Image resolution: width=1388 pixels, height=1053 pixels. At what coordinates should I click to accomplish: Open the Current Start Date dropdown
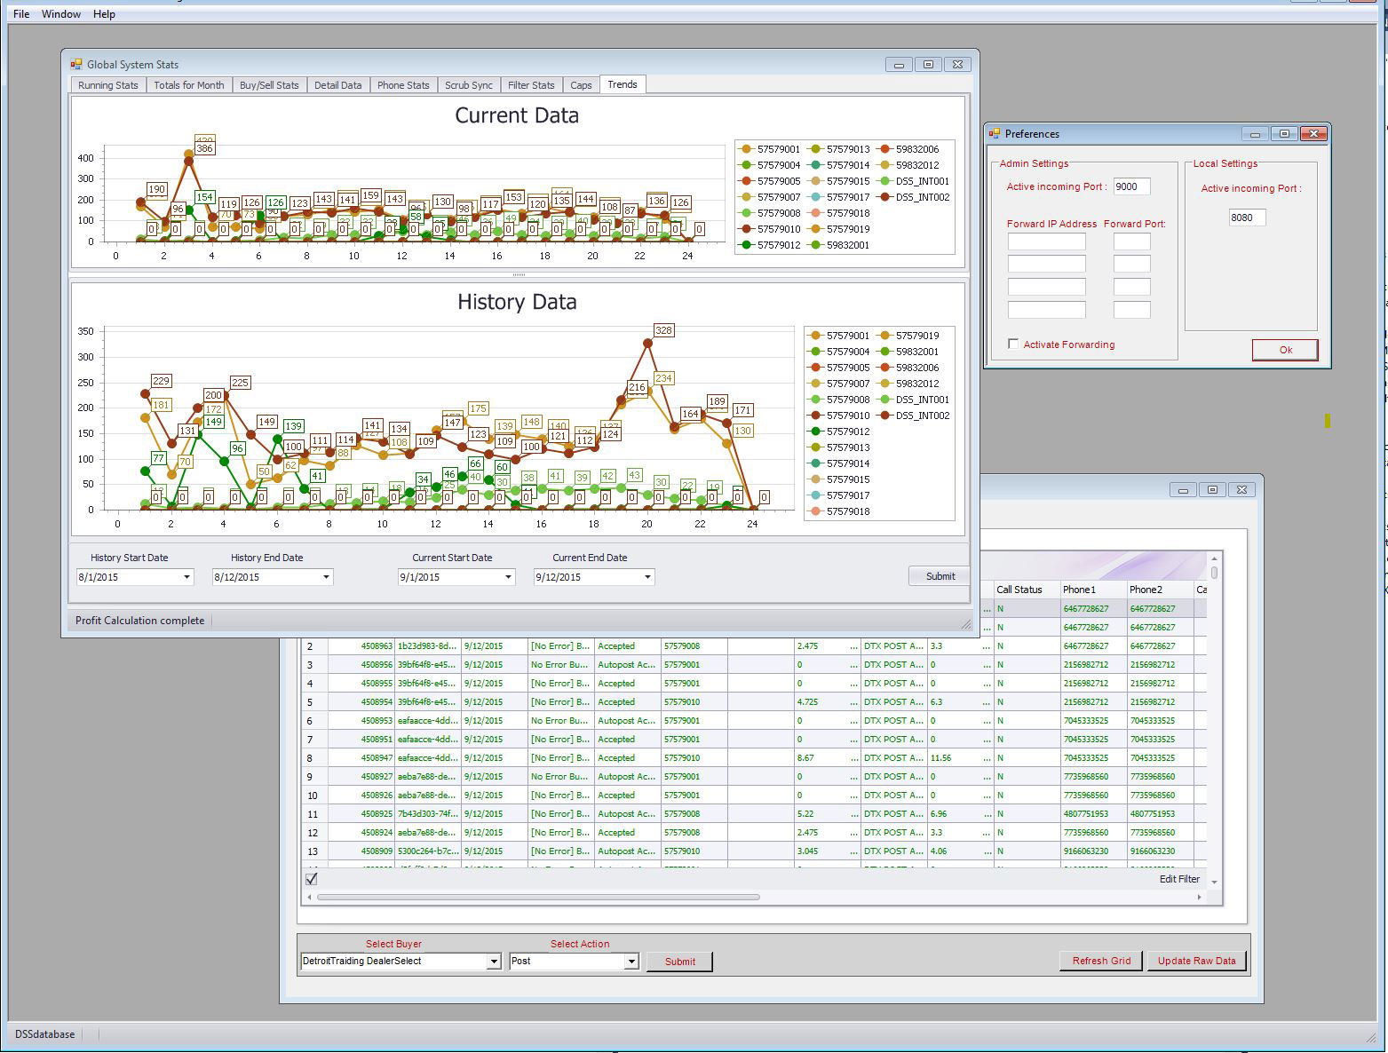[x=508, y=577]
